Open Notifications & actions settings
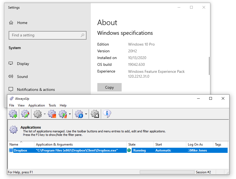Viewport: 236px width, 179px height. click(x=36, y=89)
